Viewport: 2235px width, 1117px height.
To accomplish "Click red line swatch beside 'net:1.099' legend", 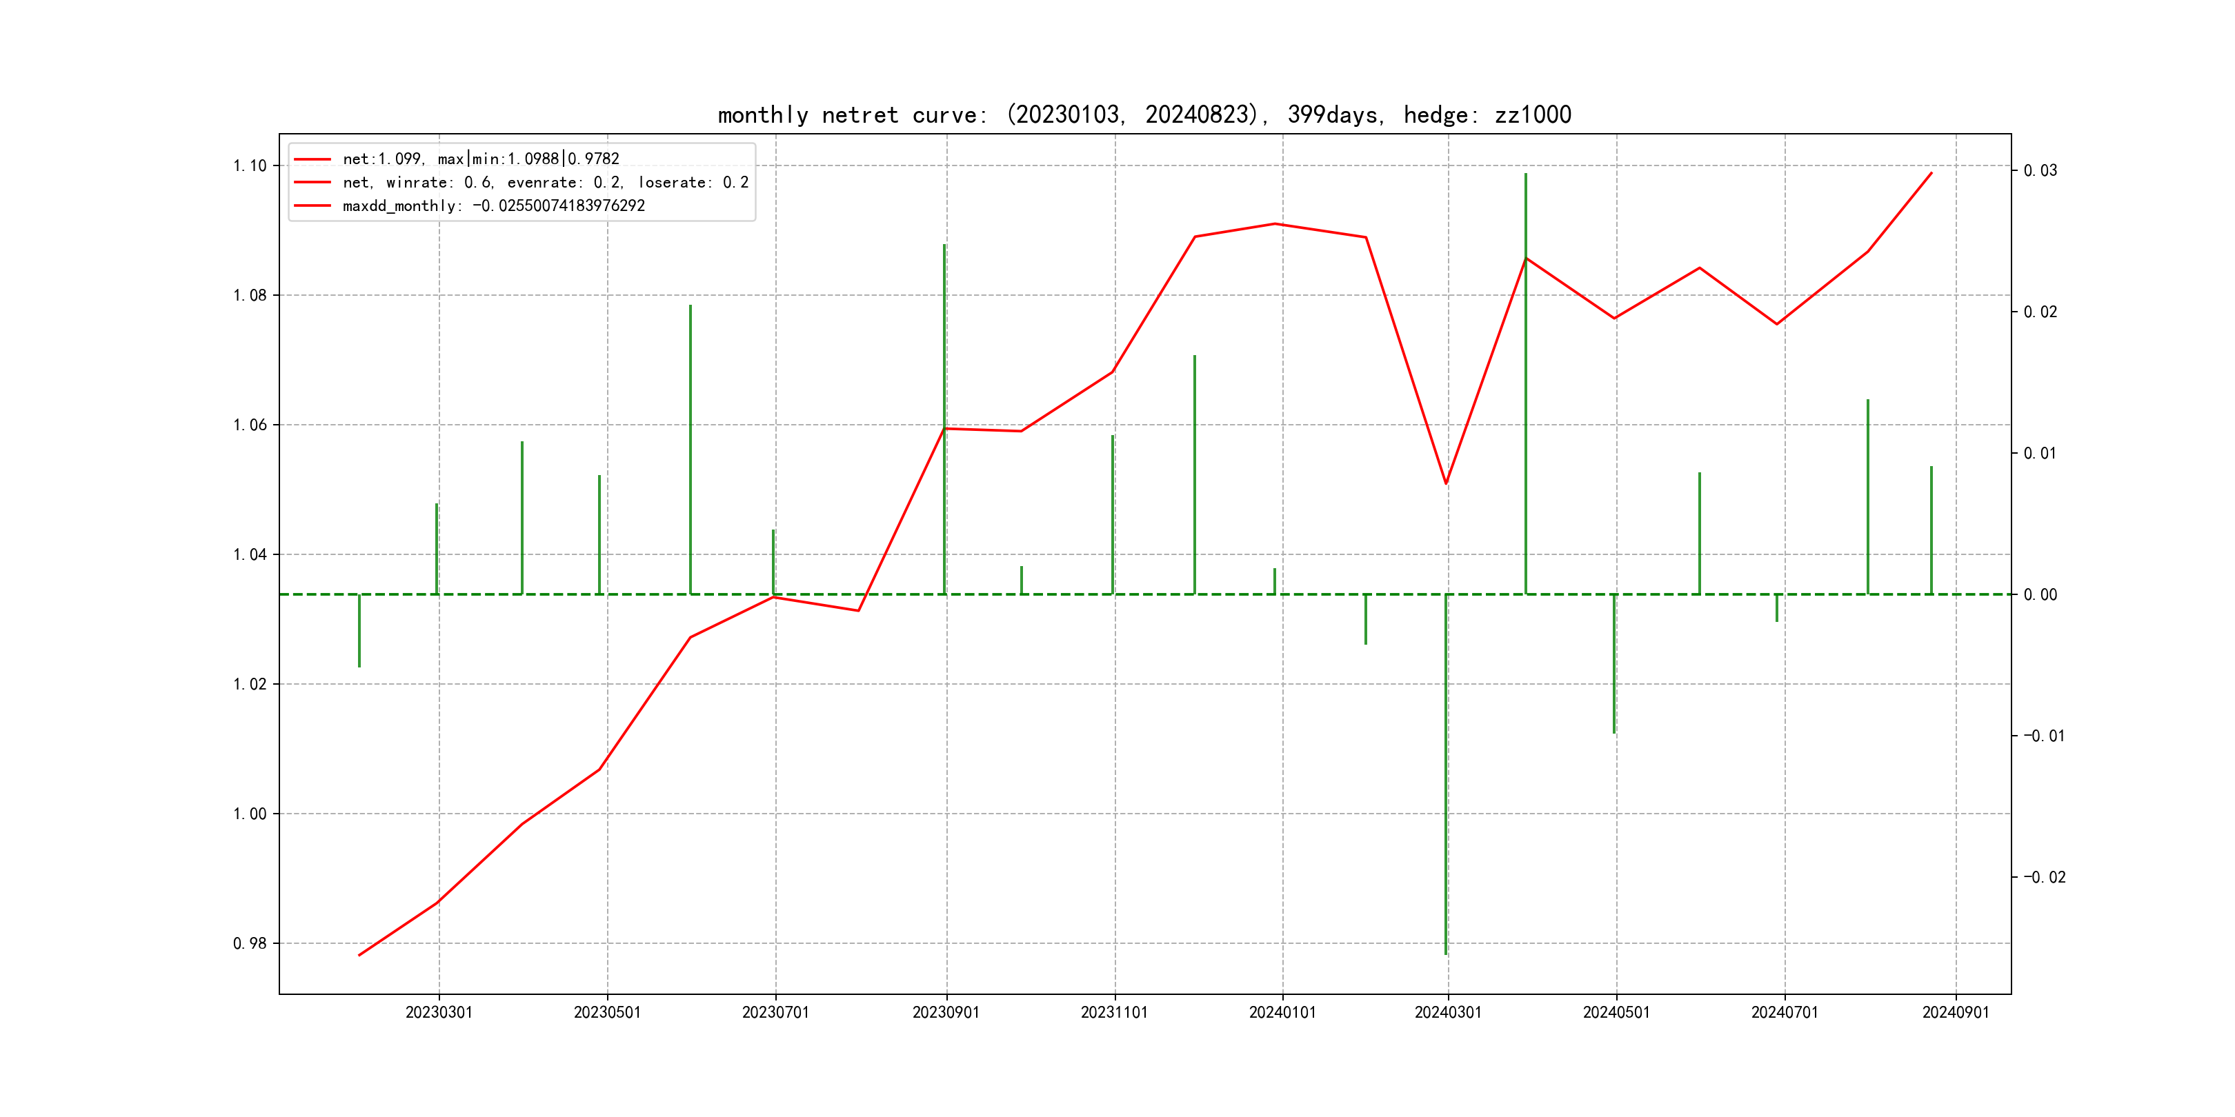I will point(312,159).
